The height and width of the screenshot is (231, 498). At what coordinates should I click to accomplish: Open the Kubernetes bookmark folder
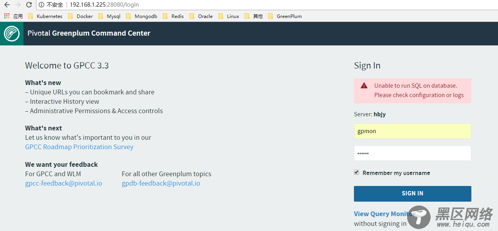point(45,16)
